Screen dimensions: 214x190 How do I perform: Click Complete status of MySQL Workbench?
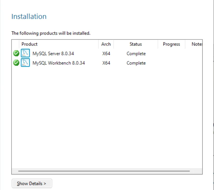tap(136, 63)
